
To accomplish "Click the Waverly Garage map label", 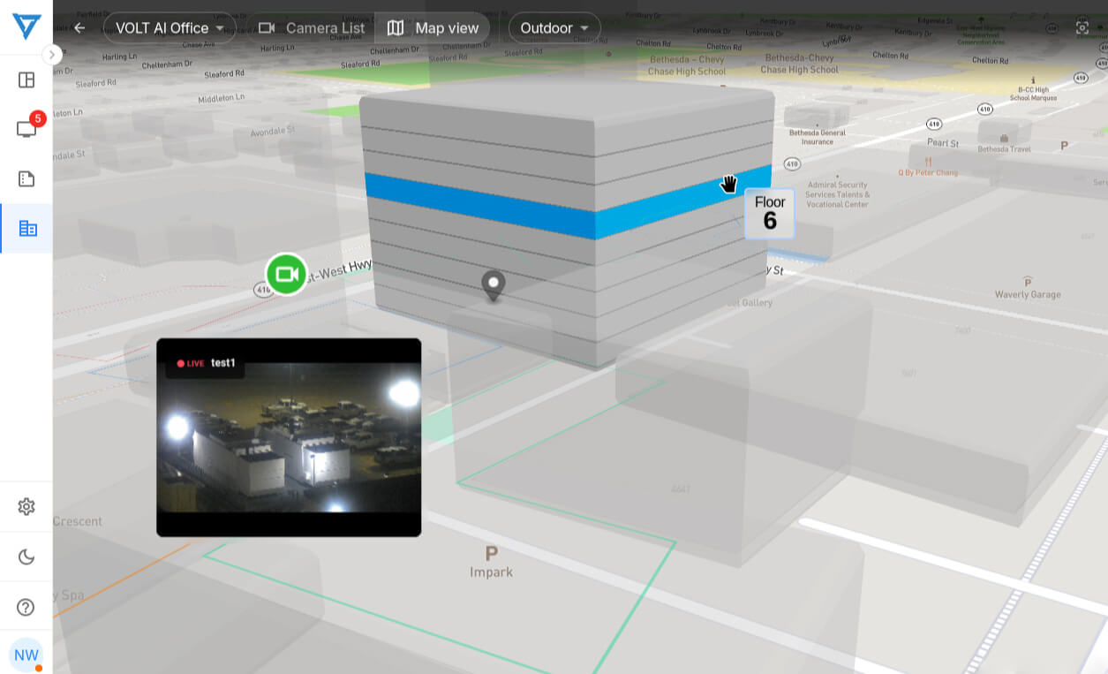I will click(x=1028, y=288).
